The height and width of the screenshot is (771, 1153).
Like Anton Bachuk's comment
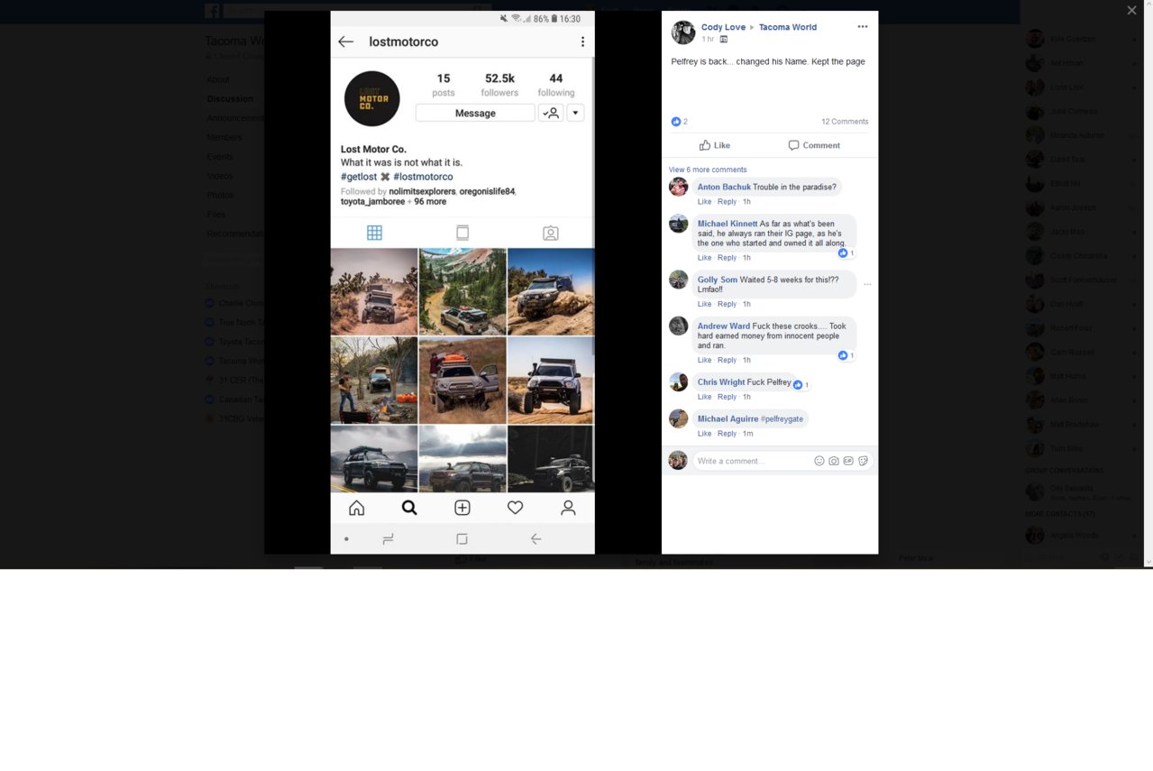(704, 202)
